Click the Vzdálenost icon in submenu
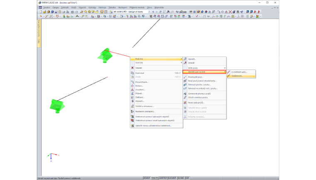 [x=229, y=76]
